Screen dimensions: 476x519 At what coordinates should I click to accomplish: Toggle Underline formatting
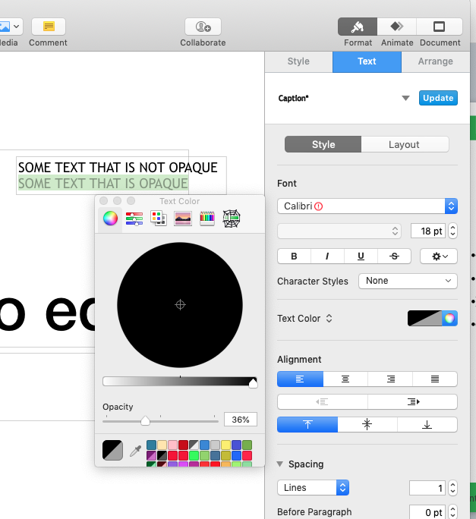(x=361, y=256)
